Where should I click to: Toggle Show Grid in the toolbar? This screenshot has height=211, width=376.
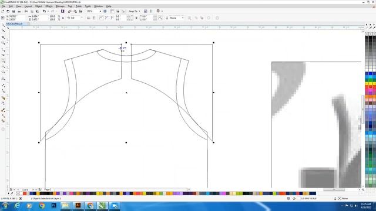tap(117, 11)
